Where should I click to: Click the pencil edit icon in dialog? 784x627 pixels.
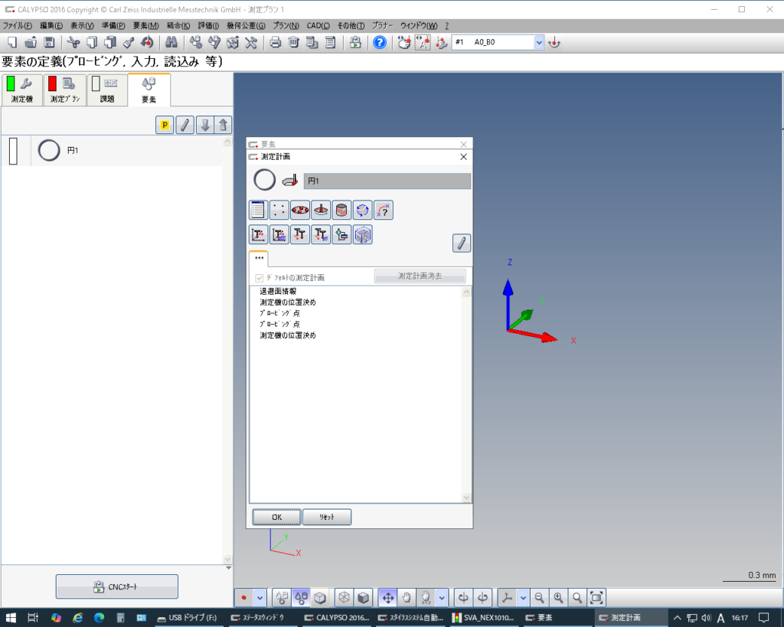pyautogui.click(x=461, y=243)
